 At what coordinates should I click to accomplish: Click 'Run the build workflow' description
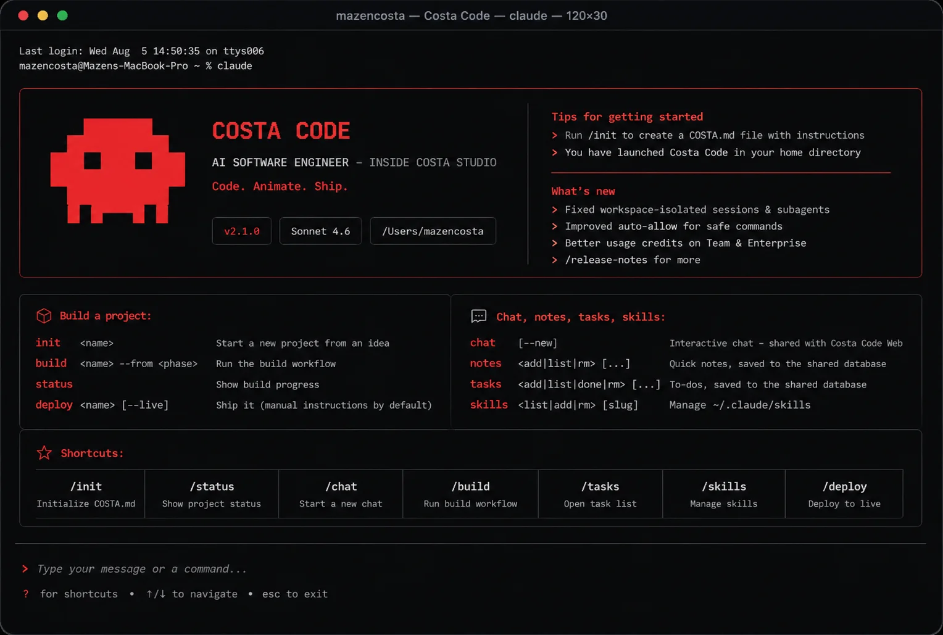coord(276,364)
